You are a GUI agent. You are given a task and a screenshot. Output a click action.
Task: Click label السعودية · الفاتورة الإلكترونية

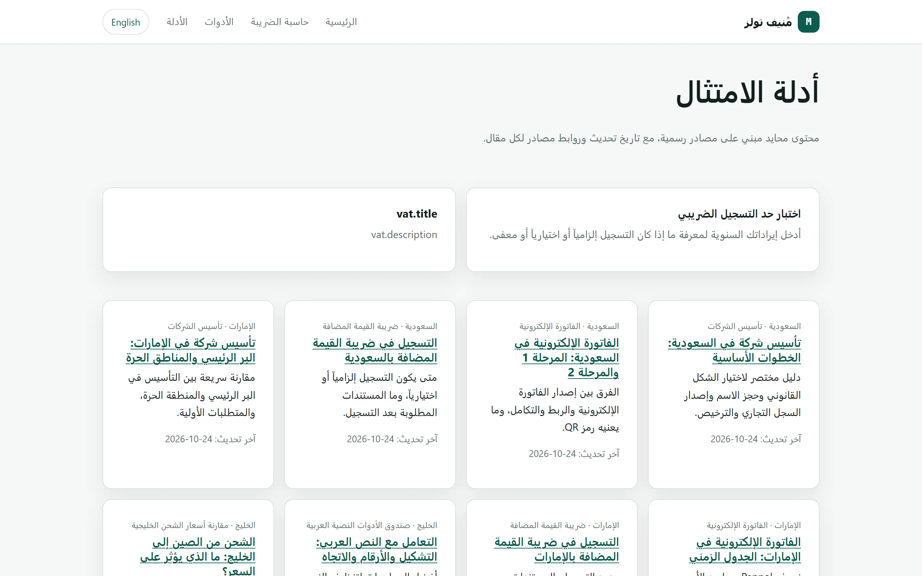pos(569,326)
